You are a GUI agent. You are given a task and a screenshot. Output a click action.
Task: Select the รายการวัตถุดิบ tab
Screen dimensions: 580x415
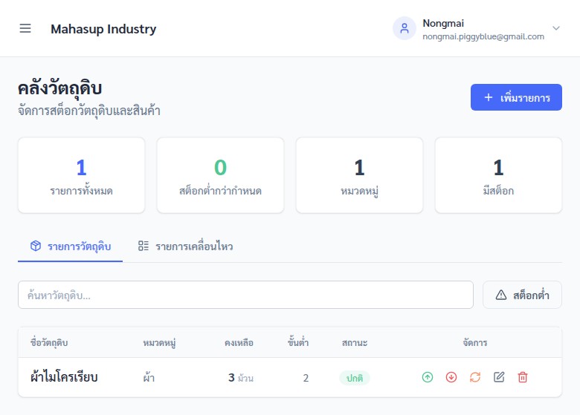pyautogui.click(x=71, y=246)
